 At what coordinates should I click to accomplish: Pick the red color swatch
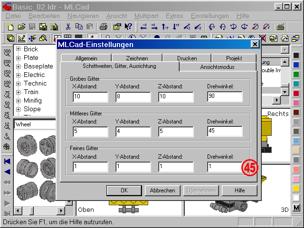pyautogui.click(x=296, y=93)
